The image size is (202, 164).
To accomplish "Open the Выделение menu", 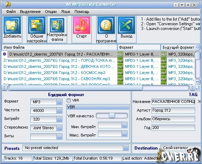I will [30, 12].
